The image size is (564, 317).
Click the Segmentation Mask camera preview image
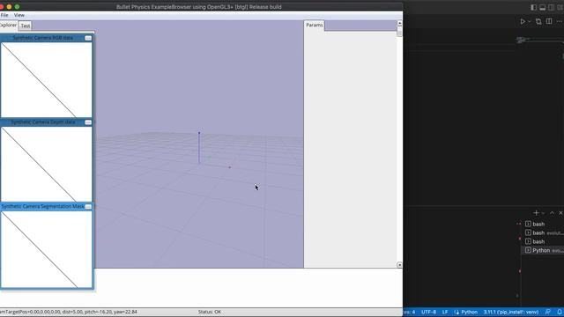[47, 249]
